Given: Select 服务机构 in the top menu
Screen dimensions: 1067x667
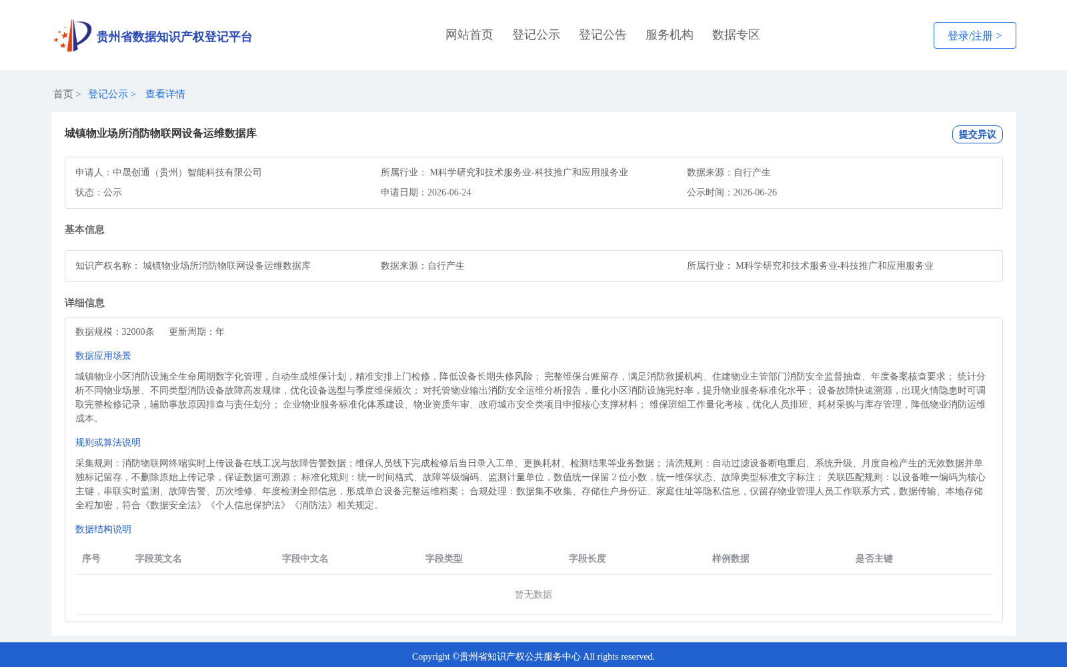Looking at the screenshot, I should tap(670, 35).
